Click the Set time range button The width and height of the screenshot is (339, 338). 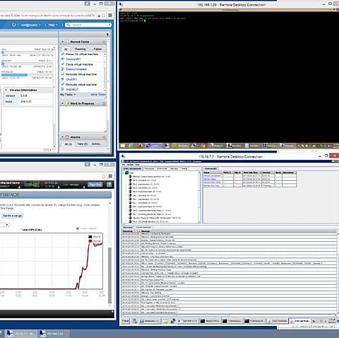tap(12, 216)
